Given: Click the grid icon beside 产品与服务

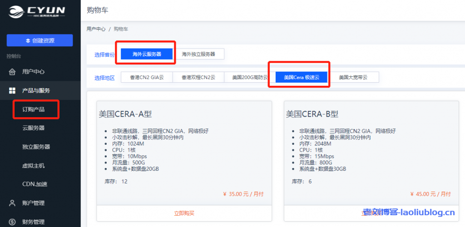Looking at the screenshot, I should pyautogui.click(x=12, y=91).
